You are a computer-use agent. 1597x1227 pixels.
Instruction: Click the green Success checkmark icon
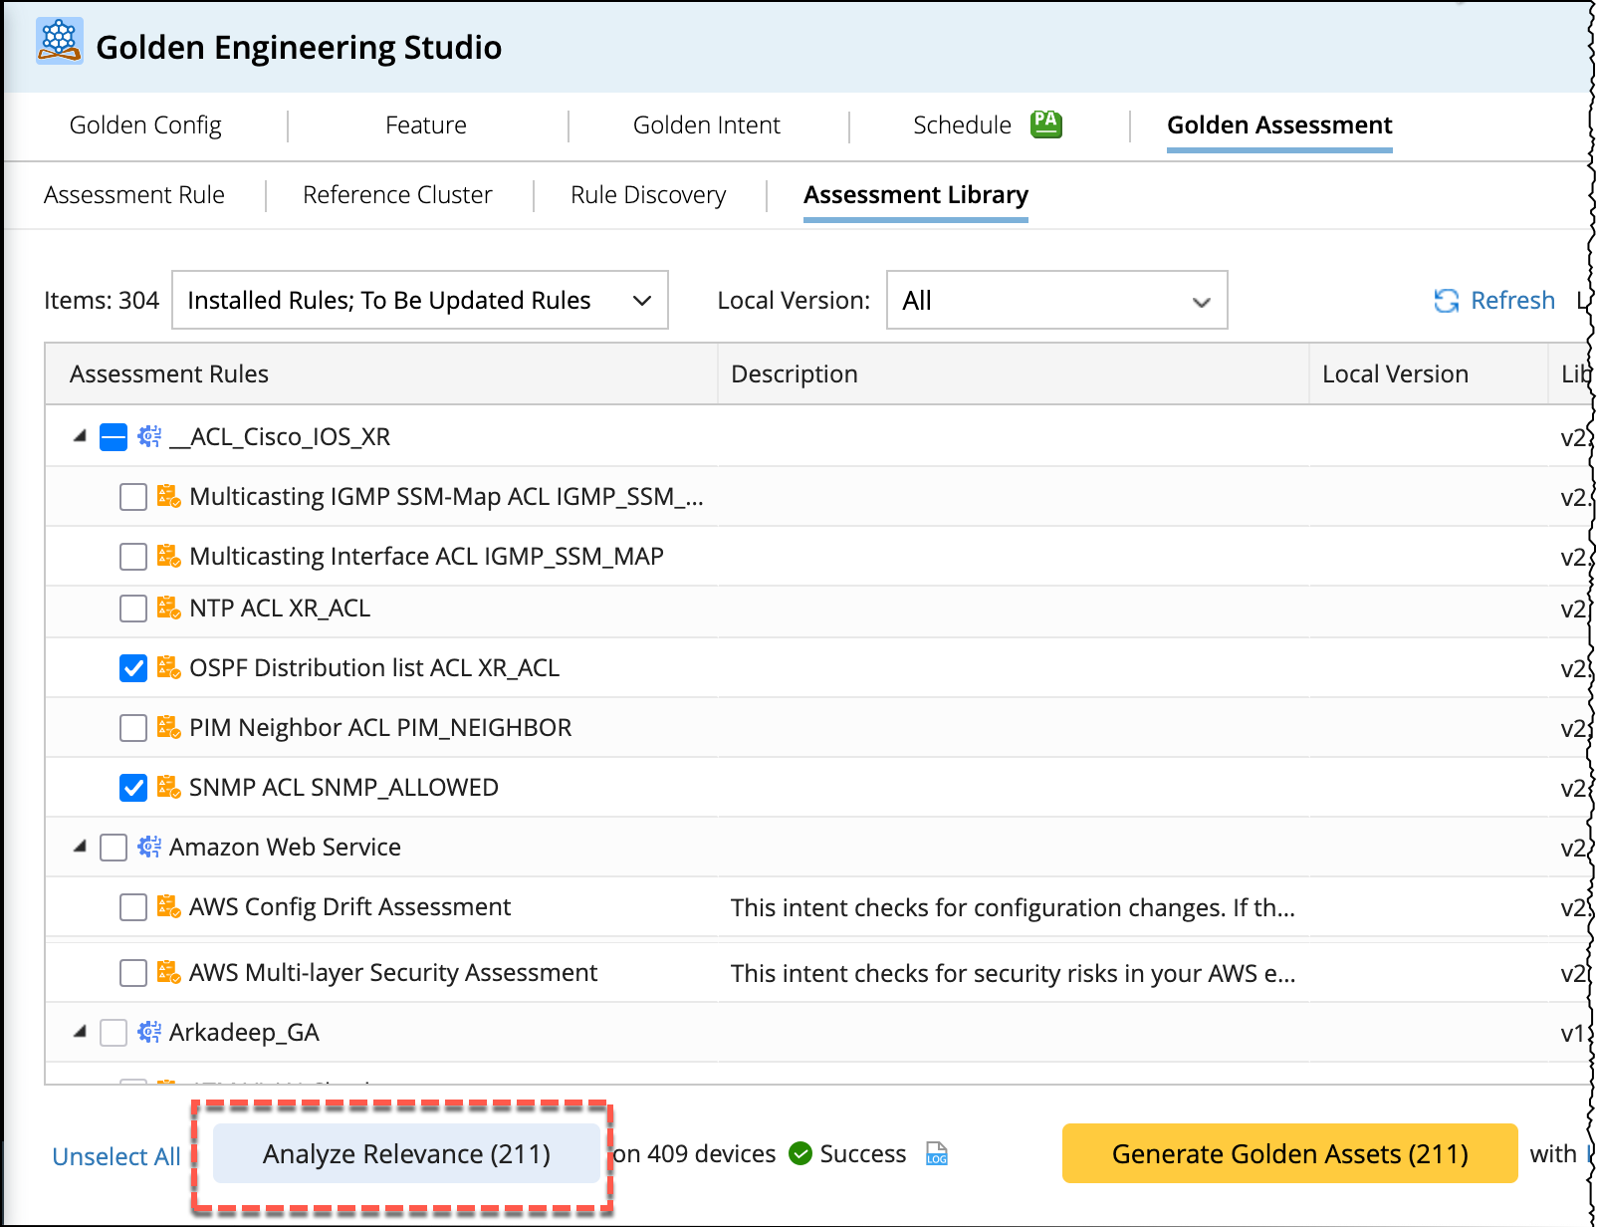coord(799,1153)
